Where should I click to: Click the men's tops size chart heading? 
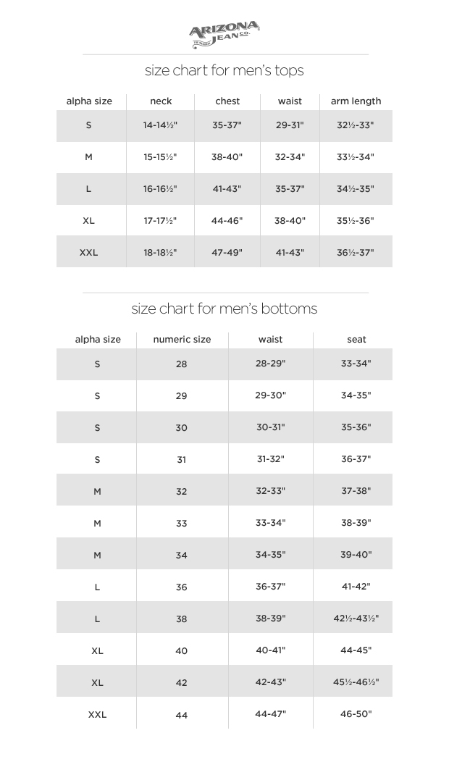224,71
